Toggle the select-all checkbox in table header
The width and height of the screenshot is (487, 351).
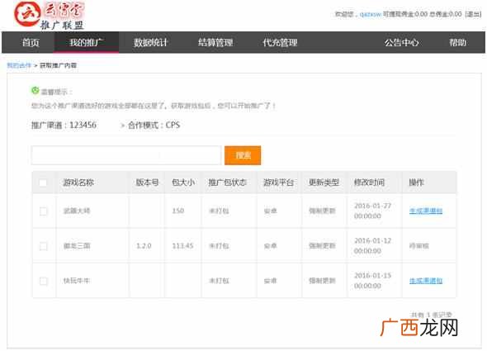coord(43,183)
